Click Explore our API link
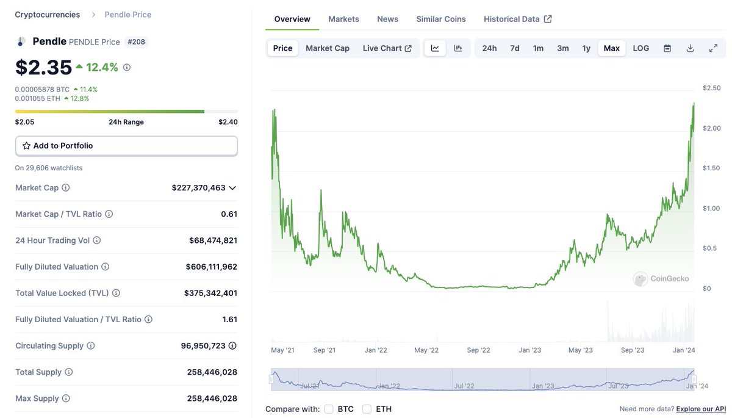Viewport: 732px width, 418px height. [x=701, y=409]
